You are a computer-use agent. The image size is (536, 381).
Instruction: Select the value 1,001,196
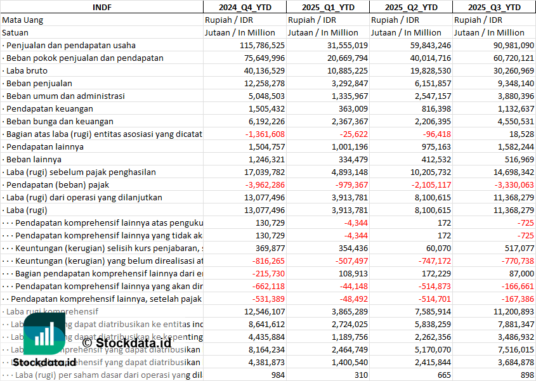click(x=350, y=146)
